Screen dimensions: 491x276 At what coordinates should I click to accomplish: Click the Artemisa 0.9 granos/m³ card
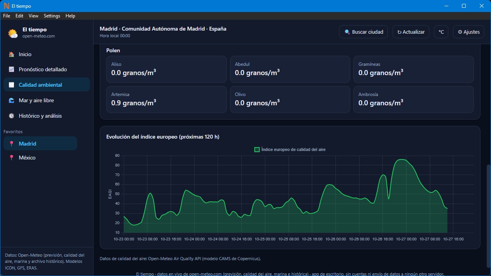pyautogui.click(x=166, y=99)
